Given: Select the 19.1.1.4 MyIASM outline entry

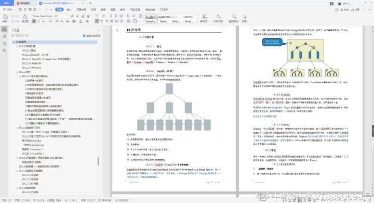Looking at the screenshot, I should [x=32, y=64].
